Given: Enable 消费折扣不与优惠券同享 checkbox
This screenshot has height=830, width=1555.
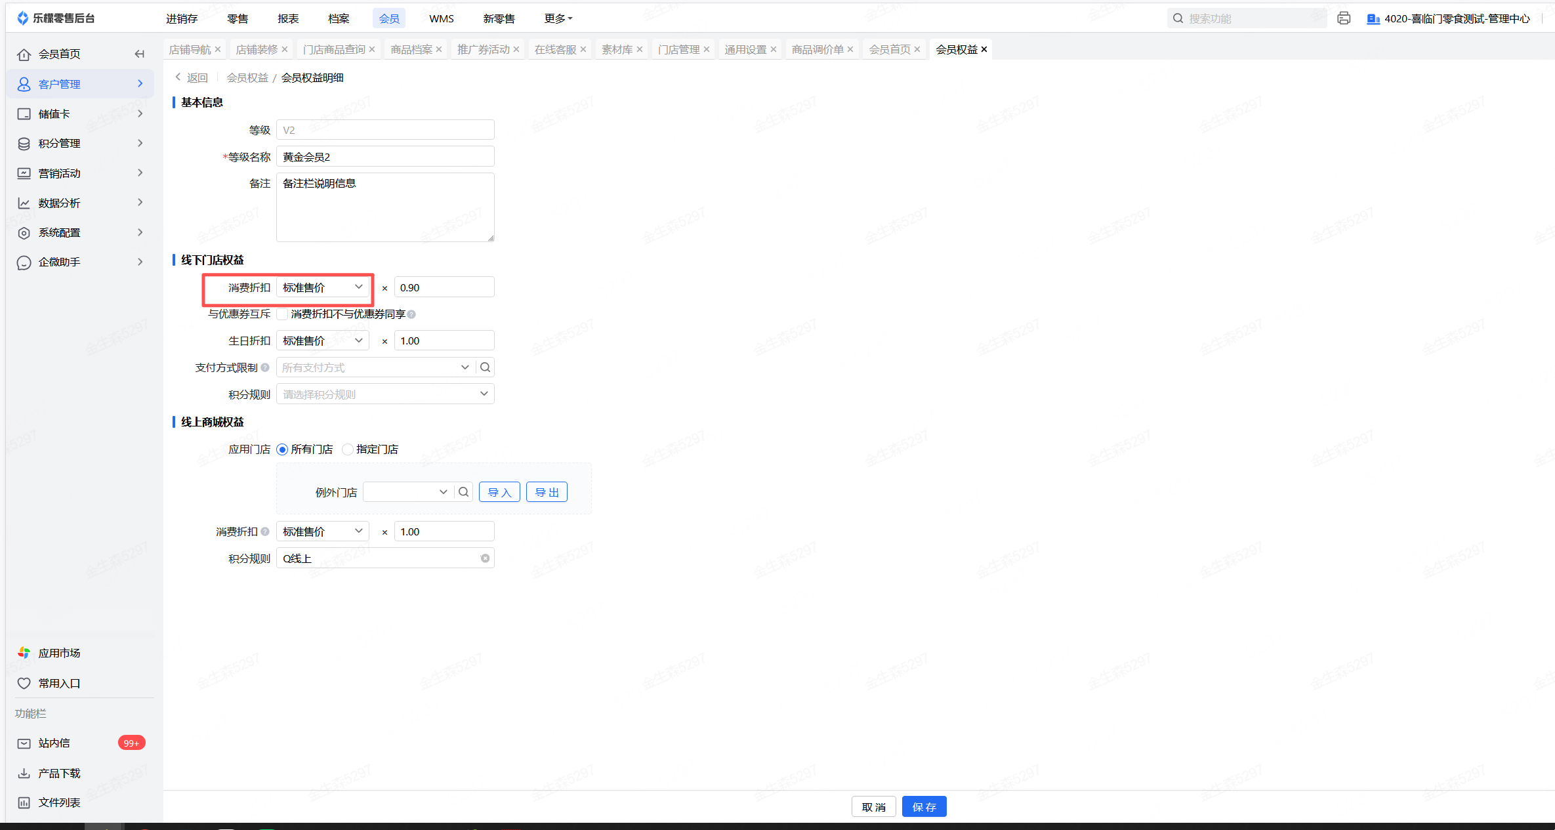Looking at the screenshot, I should (x=282, y=314).
